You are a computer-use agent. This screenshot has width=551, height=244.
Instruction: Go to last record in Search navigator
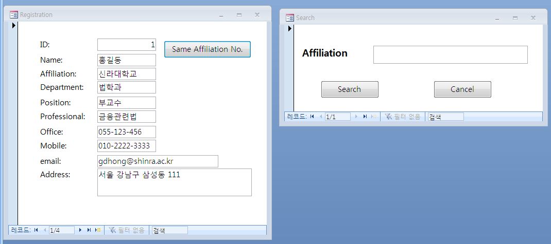point(365,117)
